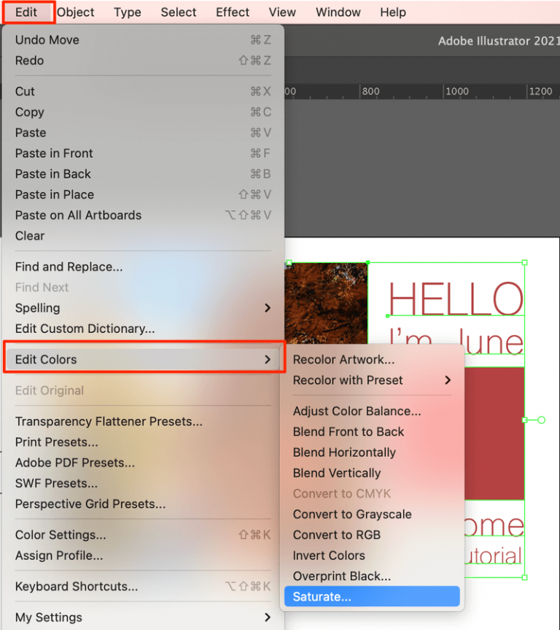The image size is (560, 630).
Task: Open Perspective Grid Presets
Action: pos(143,504)
